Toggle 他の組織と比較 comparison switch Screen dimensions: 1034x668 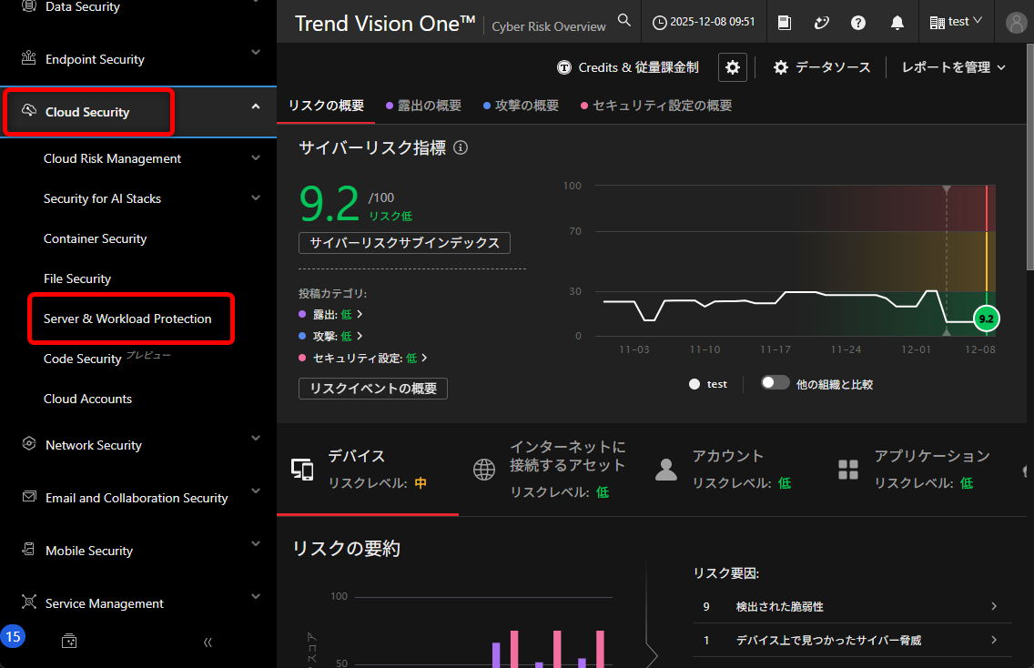775,383
